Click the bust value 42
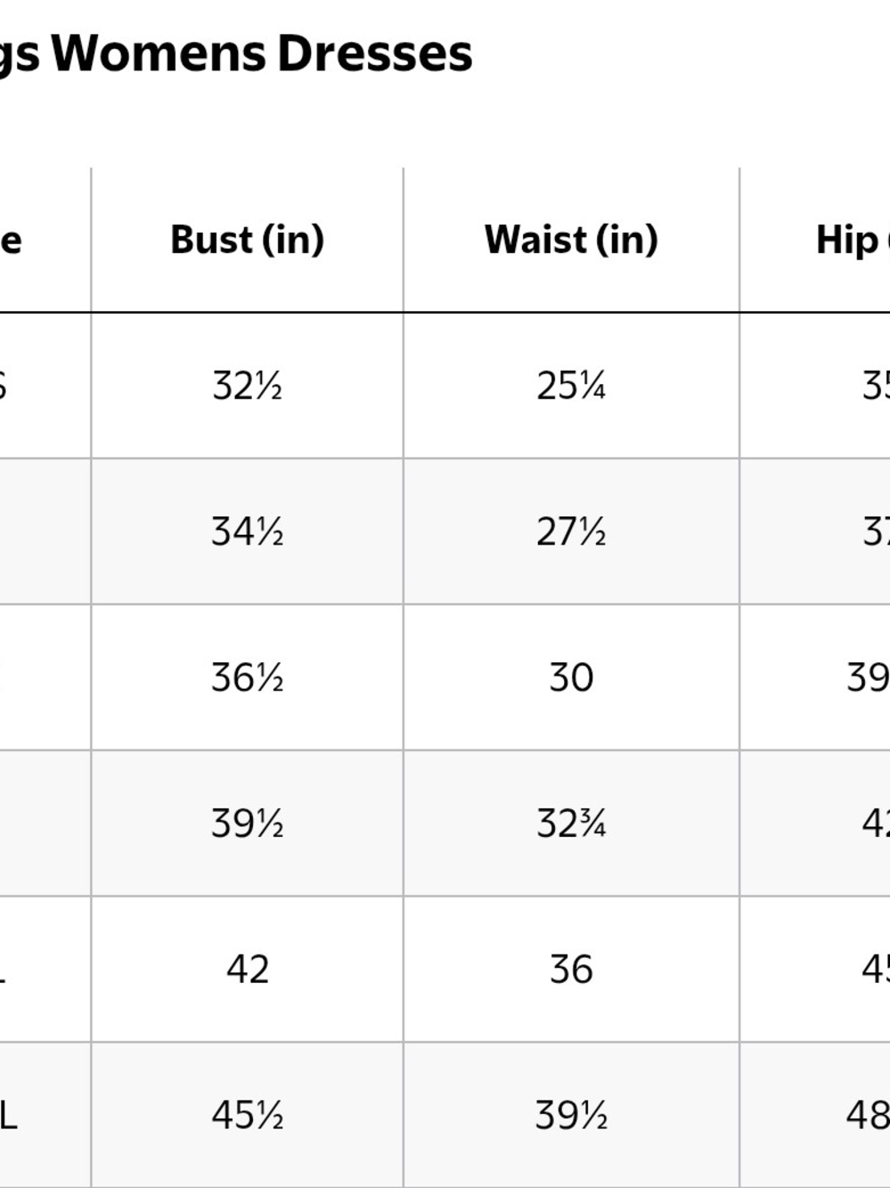Image resolution: width=890 pixels, height=1188 pixels. (x=247, y=970)
